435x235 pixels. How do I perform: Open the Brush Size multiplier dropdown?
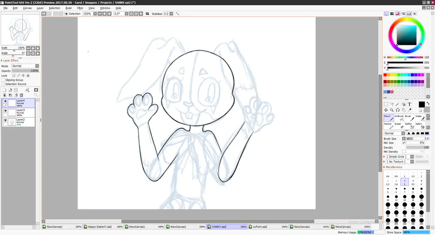404,138
